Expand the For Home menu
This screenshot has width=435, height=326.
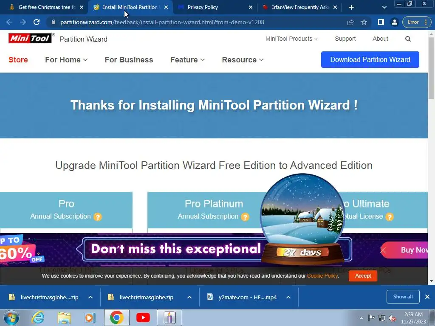click(x=66, y=59)
